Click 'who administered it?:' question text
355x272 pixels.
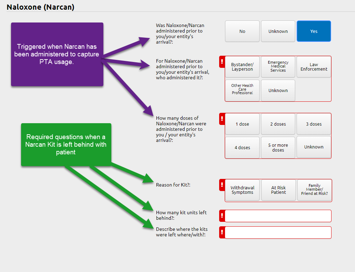(x=183, y=69)
